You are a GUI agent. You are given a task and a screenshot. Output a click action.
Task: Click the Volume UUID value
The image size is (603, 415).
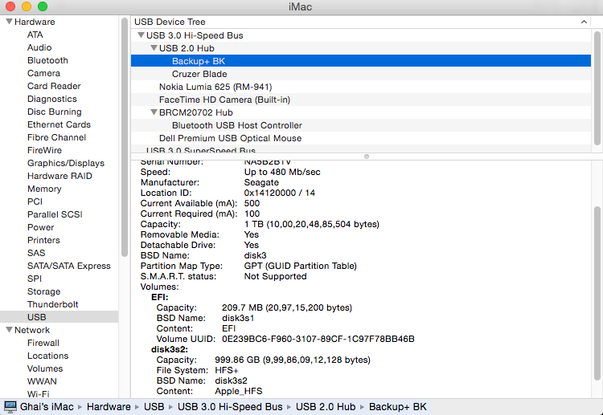click(x=318, y=339)
